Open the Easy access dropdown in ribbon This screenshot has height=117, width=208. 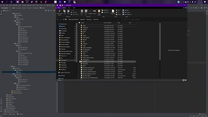click(105, 12)
